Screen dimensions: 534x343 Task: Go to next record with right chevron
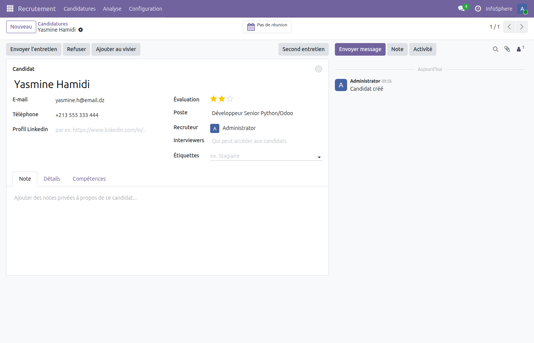521,27
